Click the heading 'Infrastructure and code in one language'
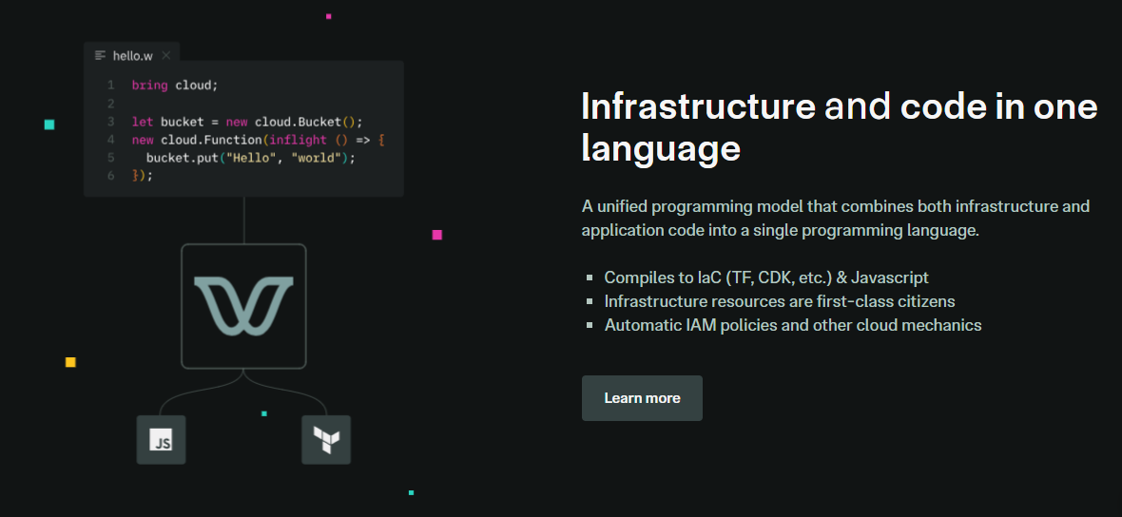Image resolution: width=1122 pixels, height=517 pixels. pos(840,128)
